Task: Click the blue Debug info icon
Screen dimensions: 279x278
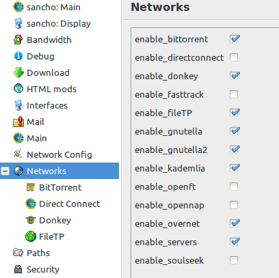Action: [x=18, y=56]
